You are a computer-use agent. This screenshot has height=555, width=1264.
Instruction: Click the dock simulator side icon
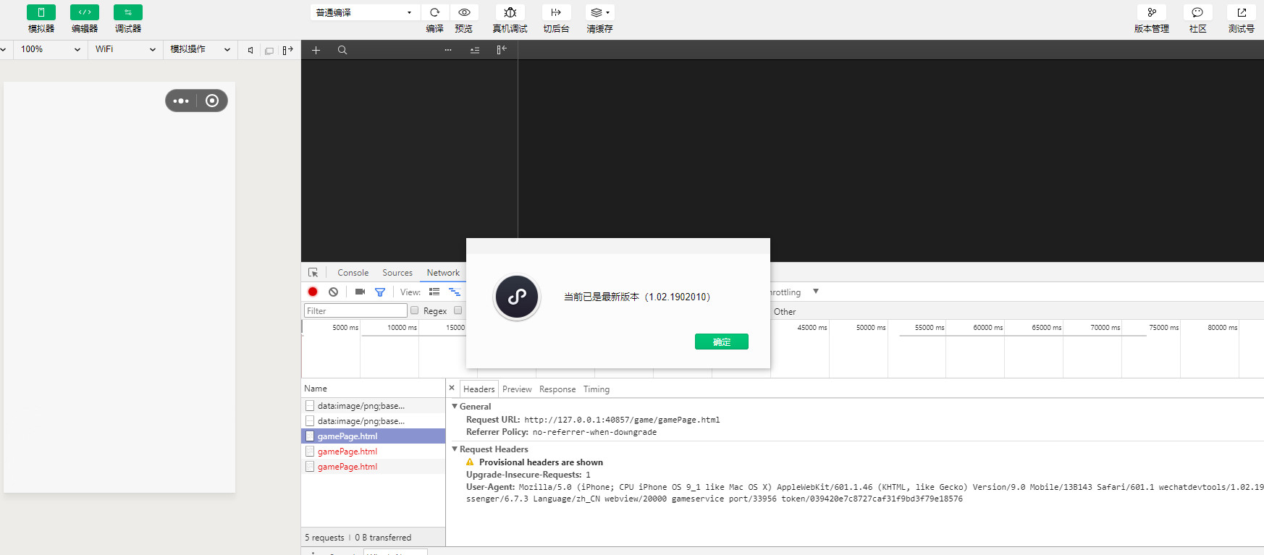[287, 50]
